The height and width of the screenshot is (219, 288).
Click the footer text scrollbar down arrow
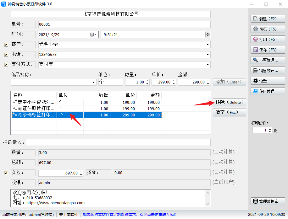[x=208, y=204]
